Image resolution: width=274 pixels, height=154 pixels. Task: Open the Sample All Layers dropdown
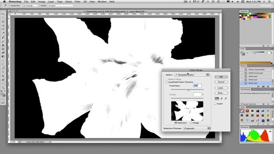(61, 6)
